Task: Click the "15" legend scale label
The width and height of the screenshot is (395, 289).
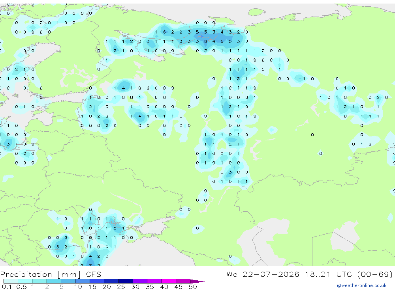Action: [x=92, y=287]
